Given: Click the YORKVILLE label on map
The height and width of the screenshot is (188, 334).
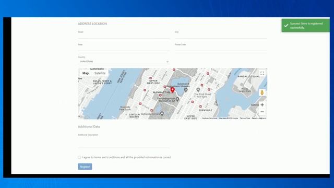Looking at the screenshot, I should click(x=205, y=110).
